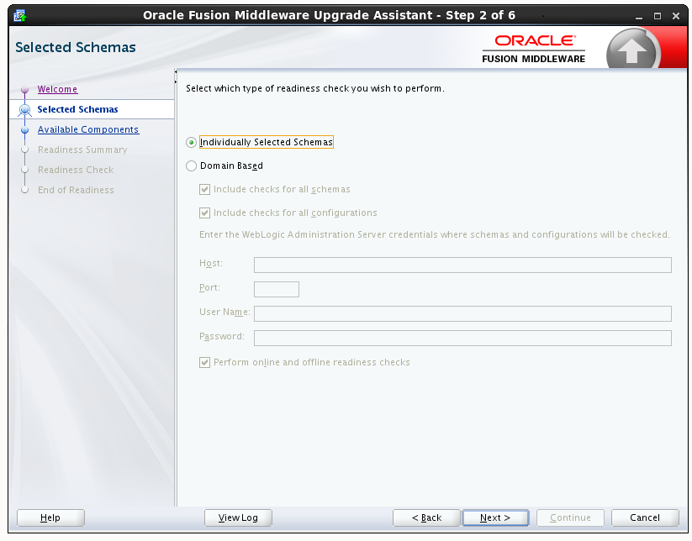Cancel the upgrade assistant wizard
This screenshot has width=692, height=541.
[645, 517]
